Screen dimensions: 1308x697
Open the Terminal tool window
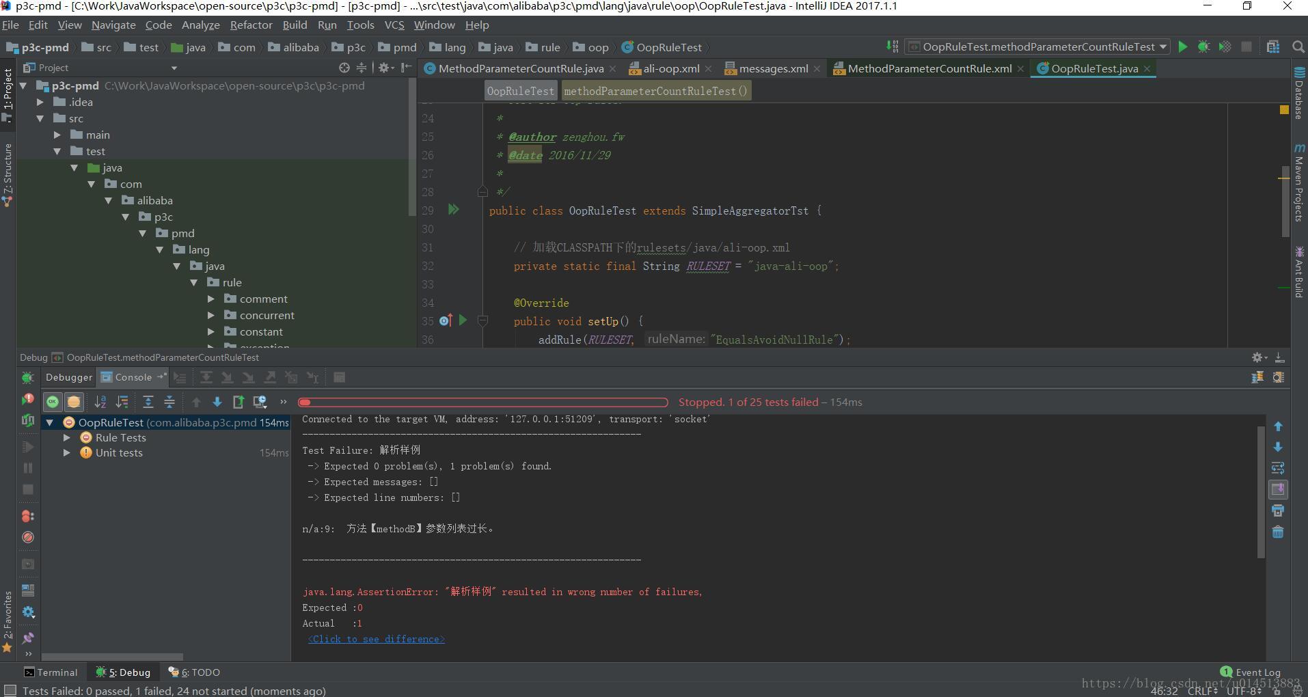pos(51,672)
